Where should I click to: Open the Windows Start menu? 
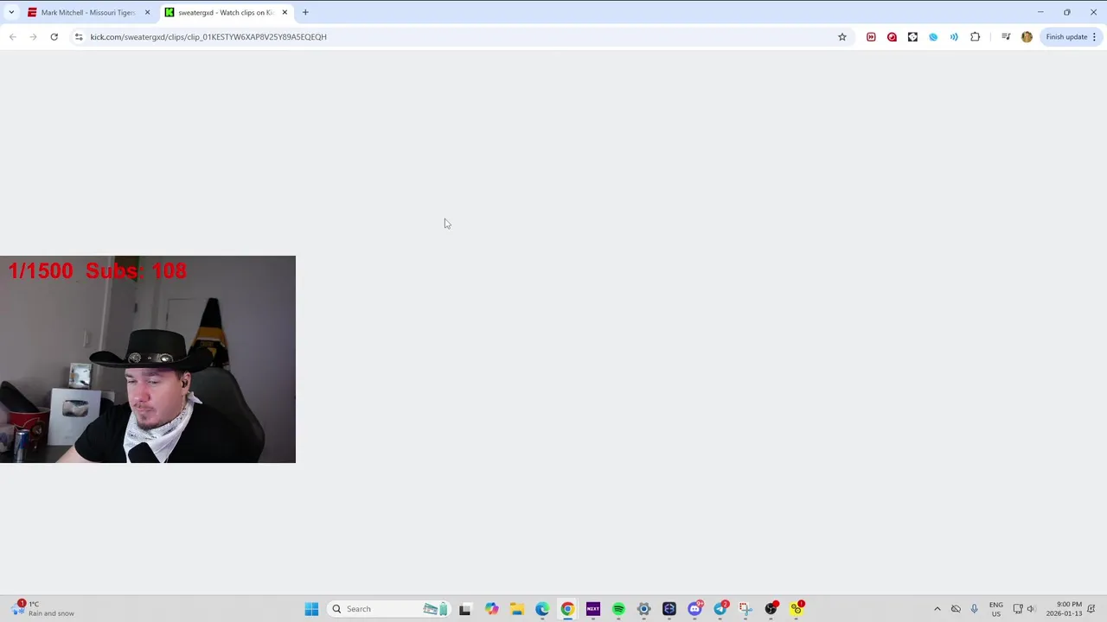coord(311,609)
